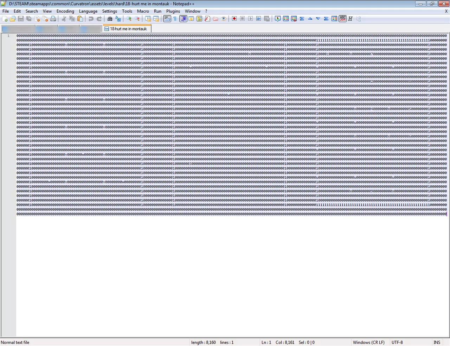Click "Normal text file" in the status bar
The image size is (450, 346).
[15, 342]
